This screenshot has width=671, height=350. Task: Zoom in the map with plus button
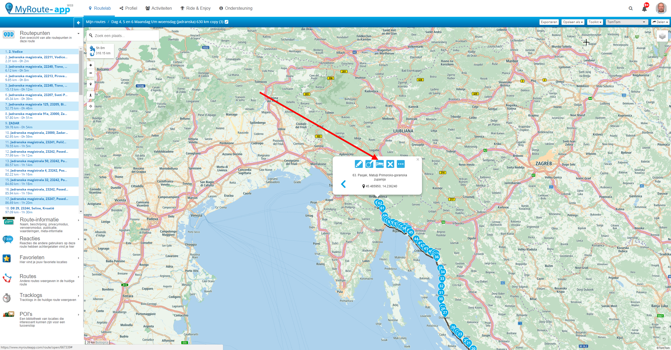91,65
